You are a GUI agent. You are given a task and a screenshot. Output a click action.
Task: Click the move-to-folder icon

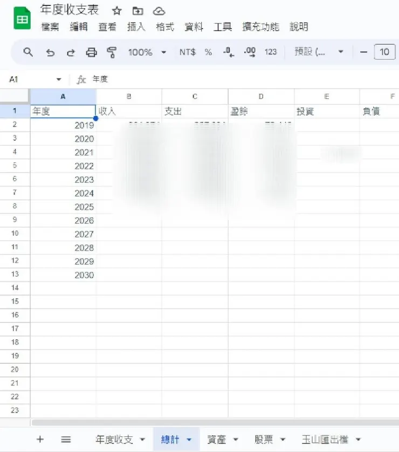[137, 11]
